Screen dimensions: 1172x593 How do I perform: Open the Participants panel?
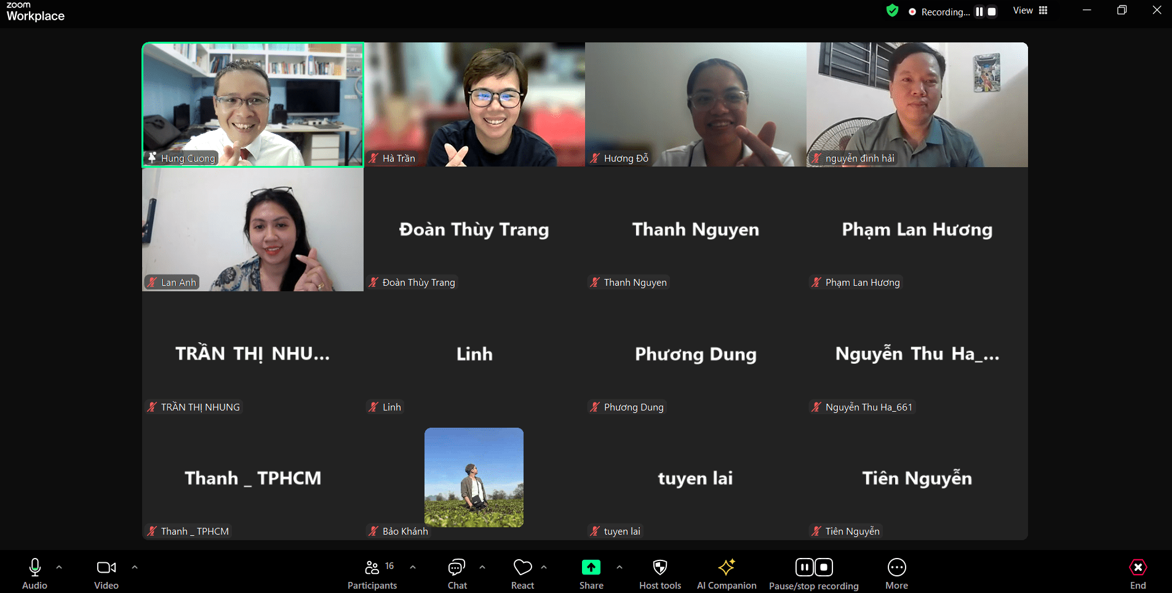point(372,574)
